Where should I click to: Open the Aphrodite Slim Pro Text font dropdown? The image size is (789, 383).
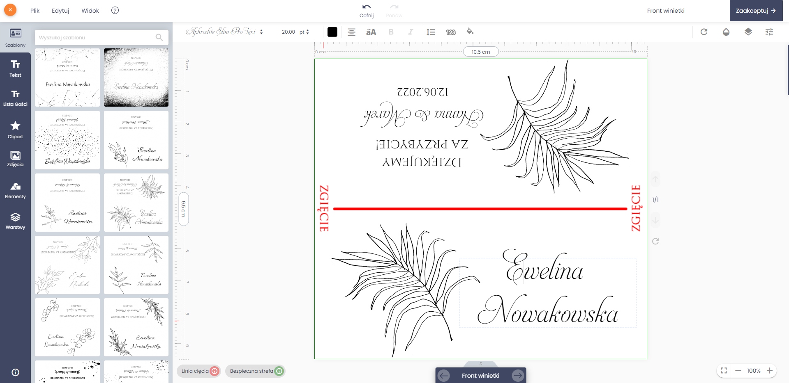click(224, 32)
